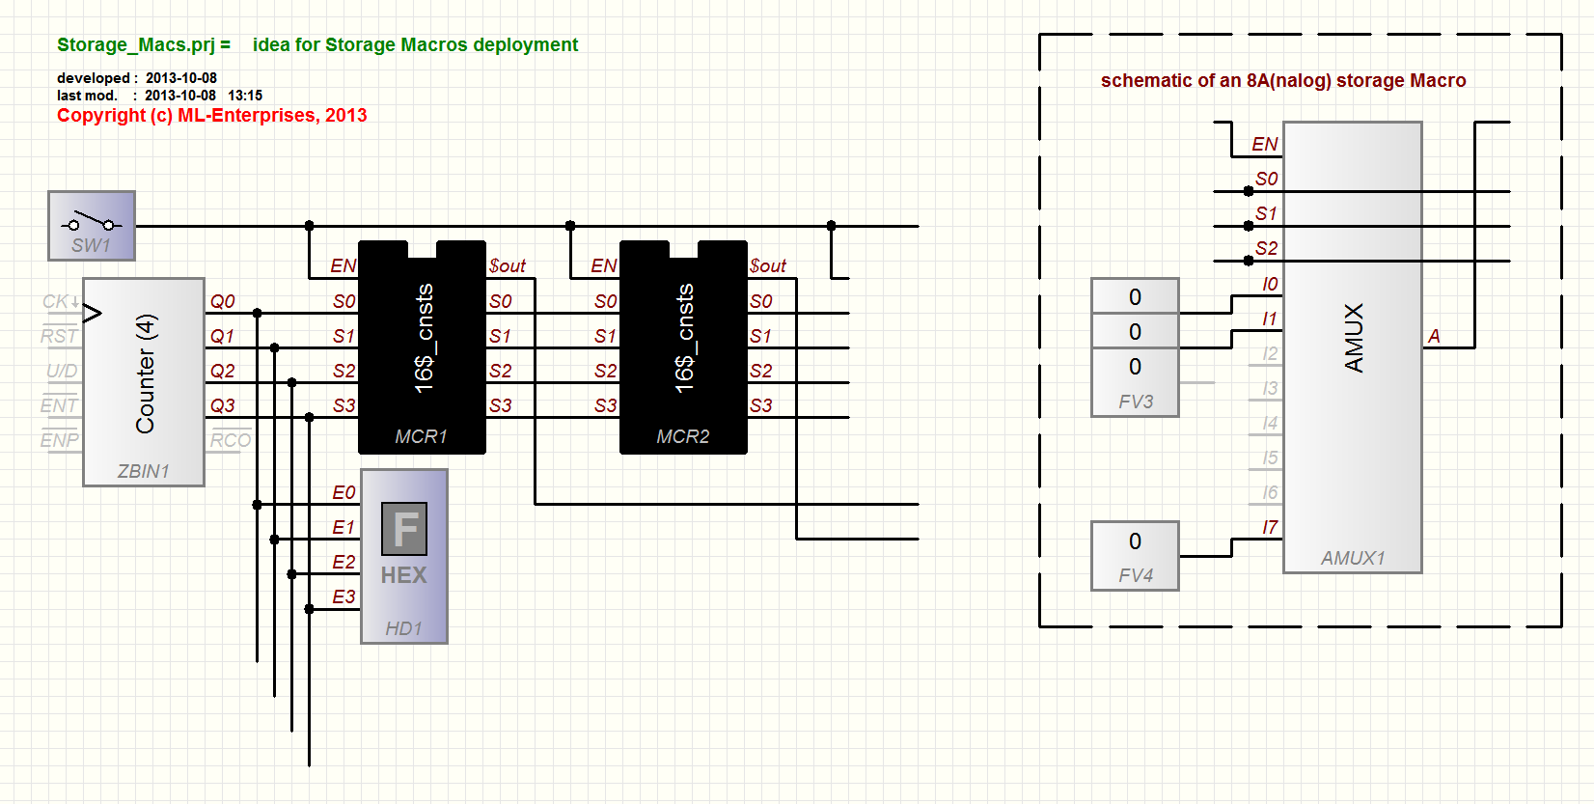This screenshot has height=804, width=1594.
Task: Click the last mod. date line
Action: coord(159,96)
